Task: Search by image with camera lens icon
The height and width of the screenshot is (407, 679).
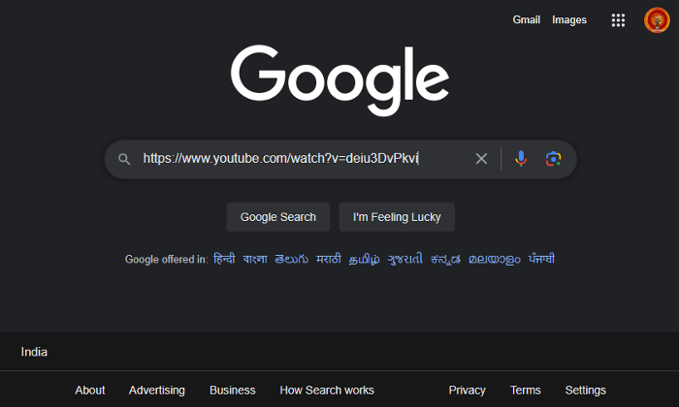Action: (x=553, y=159)
